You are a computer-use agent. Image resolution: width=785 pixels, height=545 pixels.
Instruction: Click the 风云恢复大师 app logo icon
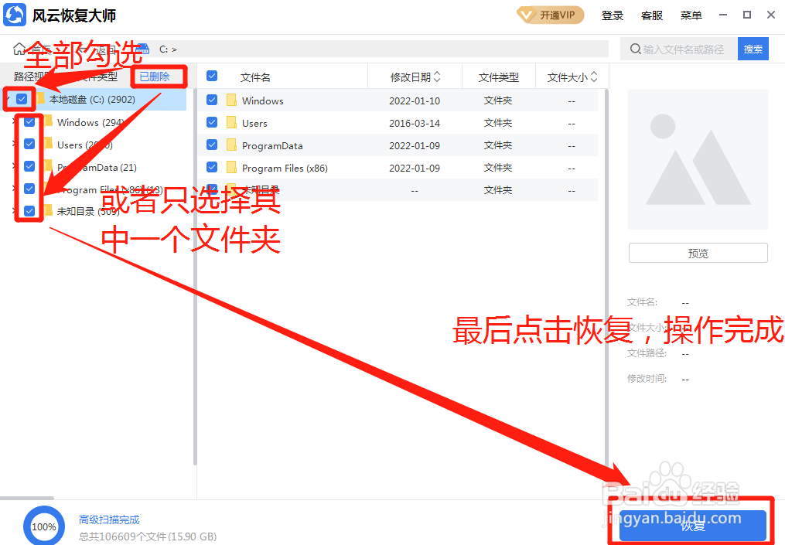coord(15,15)
